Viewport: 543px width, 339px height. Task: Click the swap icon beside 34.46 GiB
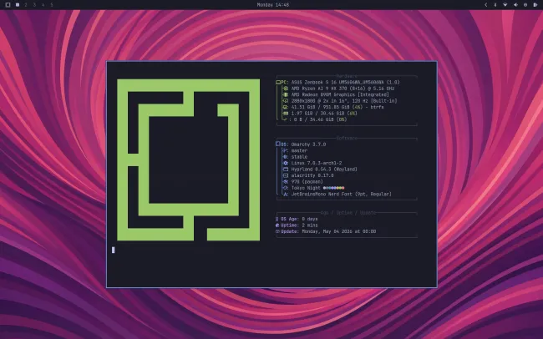click(285, 119)
